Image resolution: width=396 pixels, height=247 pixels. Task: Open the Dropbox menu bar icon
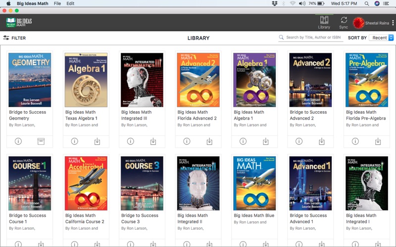point(275,3)
